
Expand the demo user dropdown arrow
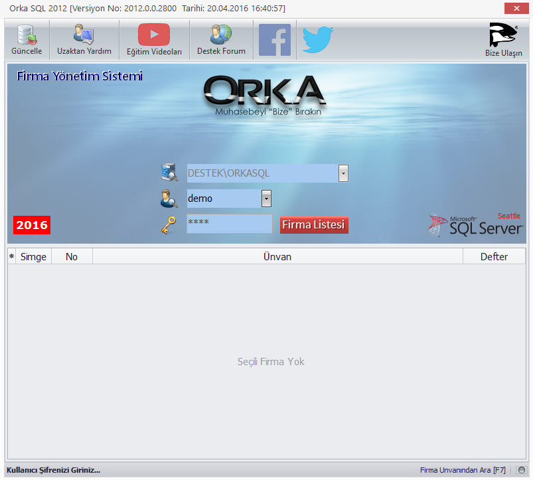(x=266, y=199)
